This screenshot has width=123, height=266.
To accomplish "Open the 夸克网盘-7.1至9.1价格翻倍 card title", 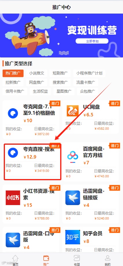I will tap(39, 110).
